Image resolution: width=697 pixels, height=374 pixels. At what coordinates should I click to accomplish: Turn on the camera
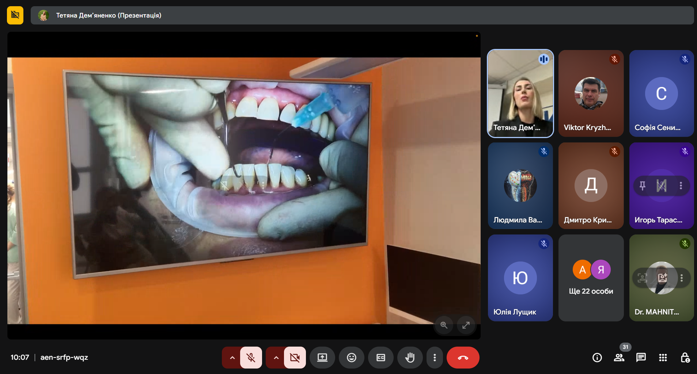(295, 358)
